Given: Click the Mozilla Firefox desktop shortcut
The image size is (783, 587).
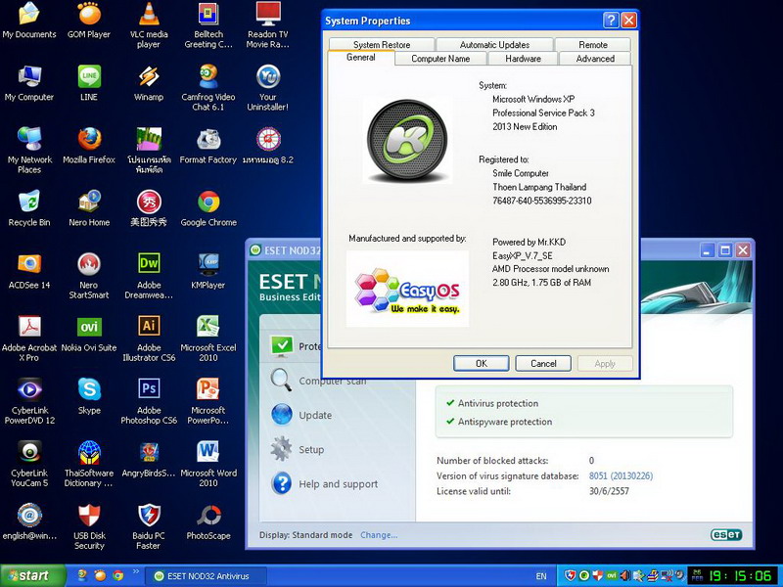Looking at the screenshot, I should pyautogui.click(x=89, y=139).
